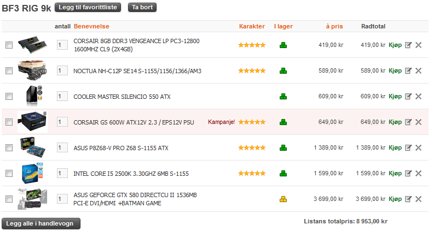Click Kjøp for Cooler Master Silencio 550
Image resolution: width=433 pixels, height=237 pixels.
pyautogui.click(x=395, y=96)
